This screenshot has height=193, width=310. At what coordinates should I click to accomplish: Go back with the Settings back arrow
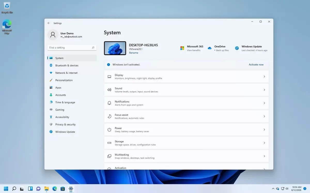point(49,23)
